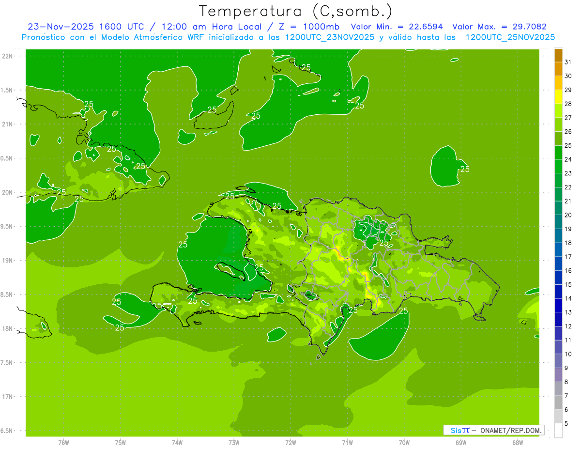This screenshot has width=581, height=449.
Task: Select the blue swatch between 14 and 15
Action: coord(558,292)
